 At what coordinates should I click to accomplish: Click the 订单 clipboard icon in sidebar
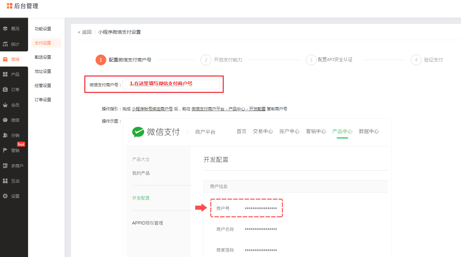click(5, 90)
